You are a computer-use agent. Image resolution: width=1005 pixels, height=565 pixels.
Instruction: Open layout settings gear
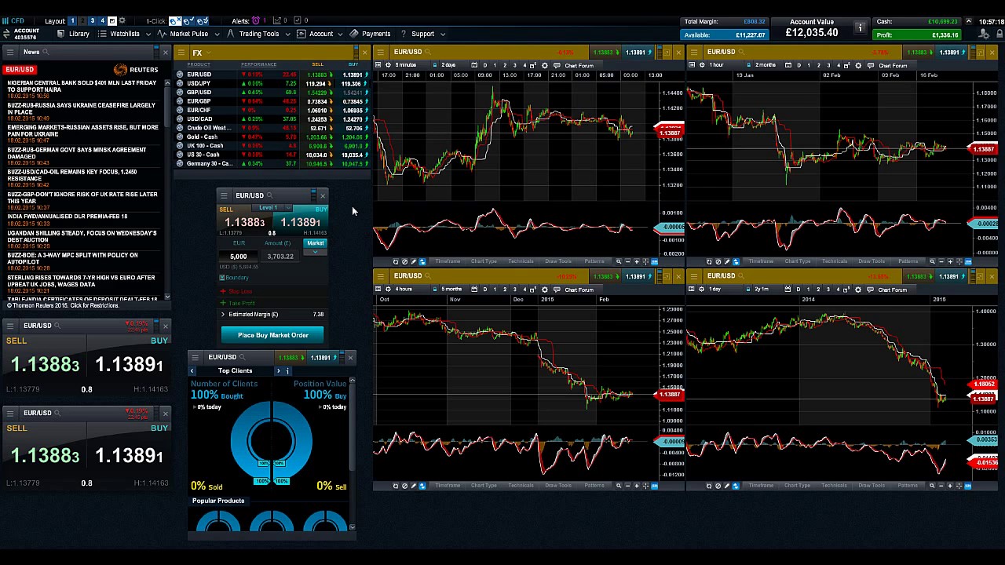(122, 20)
